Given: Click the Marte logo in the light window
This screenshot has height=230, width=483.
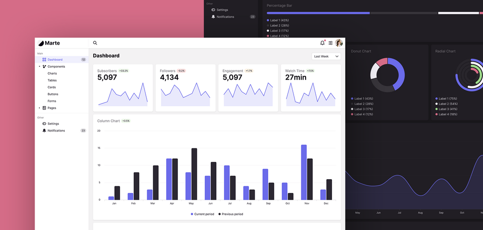Looking at the screenshot, I should click(49, 43).
